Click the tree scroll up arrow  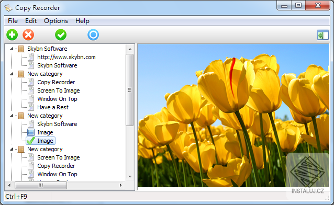[x=130, y=49]
